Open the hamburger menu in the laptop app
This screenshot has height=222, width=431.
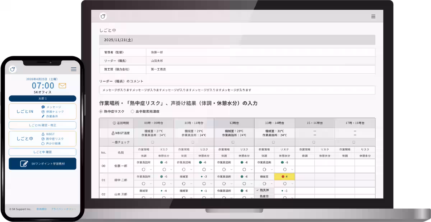(x=373, y=16)
